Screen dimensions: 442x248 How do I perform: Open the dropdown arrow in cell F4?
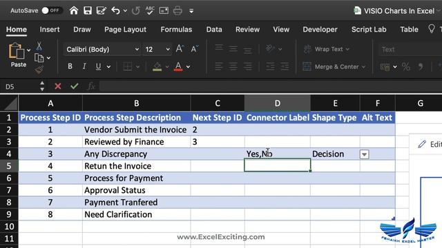pyautogui.click(x=364, y=154)
